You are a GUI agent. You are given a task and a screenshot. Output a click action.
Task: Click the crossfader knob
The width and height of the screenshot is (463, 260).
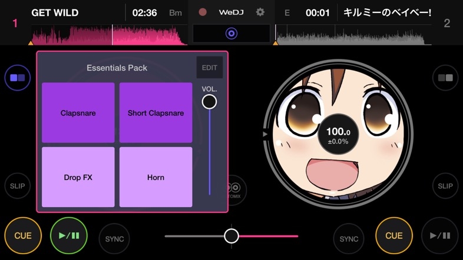point(231,236)
